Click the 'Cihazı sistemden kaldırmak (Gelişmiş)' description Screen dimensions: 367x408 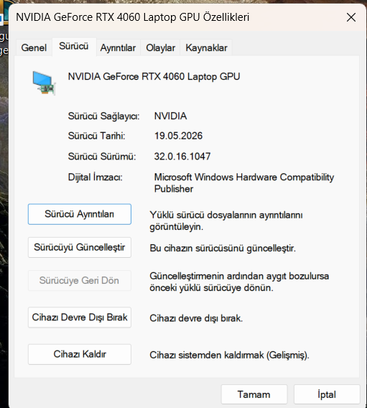coord(229,355)
